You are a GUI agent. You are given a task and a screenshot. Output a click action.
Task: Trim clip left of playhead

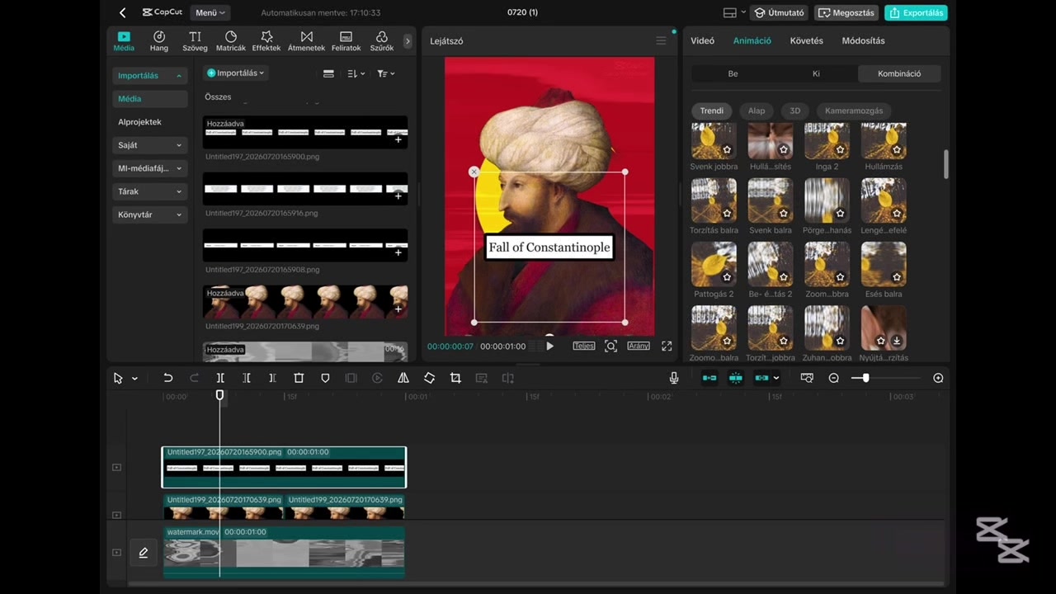(247, 378)
